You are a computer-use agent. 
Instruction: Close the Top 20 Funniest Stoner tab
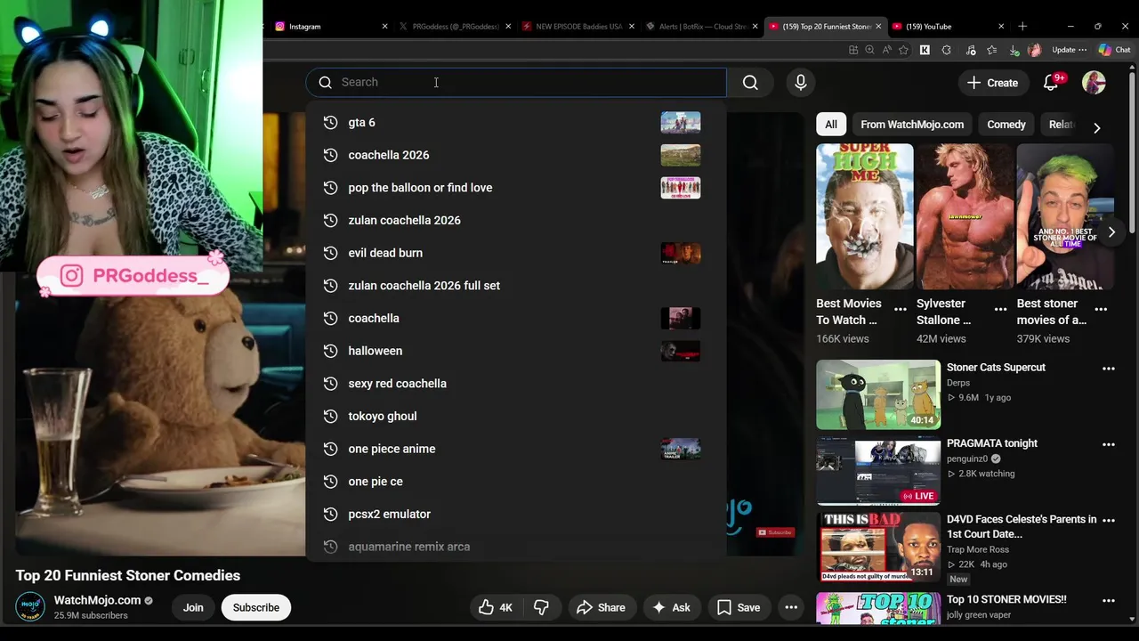click(x=878, y=26)
